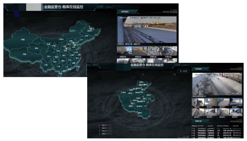
Task: Select Tibet (西藏) province on the China map
Action: [24, 54]
